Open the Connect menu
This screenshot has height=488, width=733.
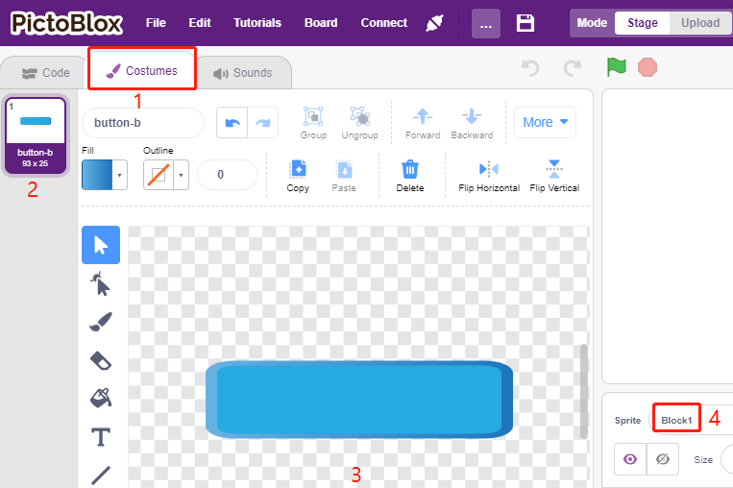click(x=384, y=23)
